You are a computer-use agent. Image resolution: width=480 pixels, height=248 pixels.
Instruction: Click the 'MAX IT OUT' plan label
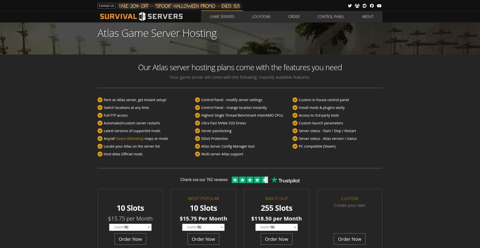point(276,198)
